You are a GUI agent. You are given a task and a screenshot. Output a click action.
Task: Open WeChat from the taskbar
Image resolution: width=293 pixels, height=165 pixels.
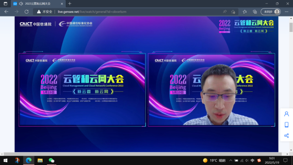point(51,160)
